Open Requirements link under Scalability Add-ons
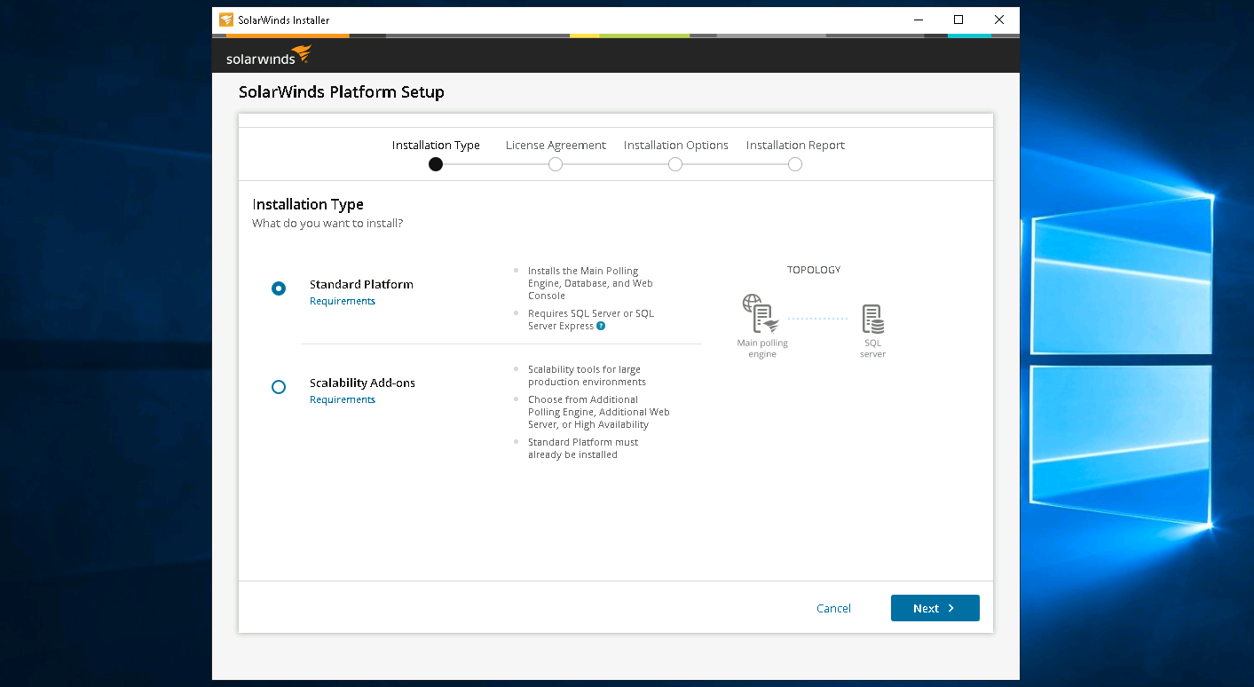 tap(343, 400)
